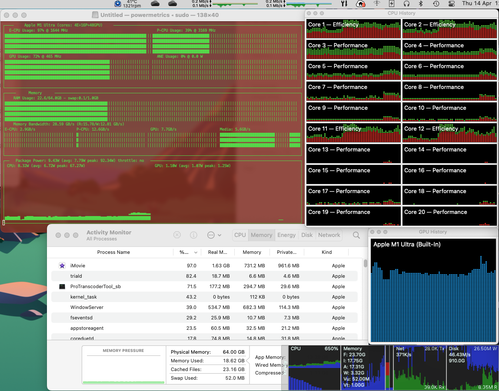The width and height of the screenshot is (499, 391).
Task: Switch to the Energy tab
Action: (286, 235)
